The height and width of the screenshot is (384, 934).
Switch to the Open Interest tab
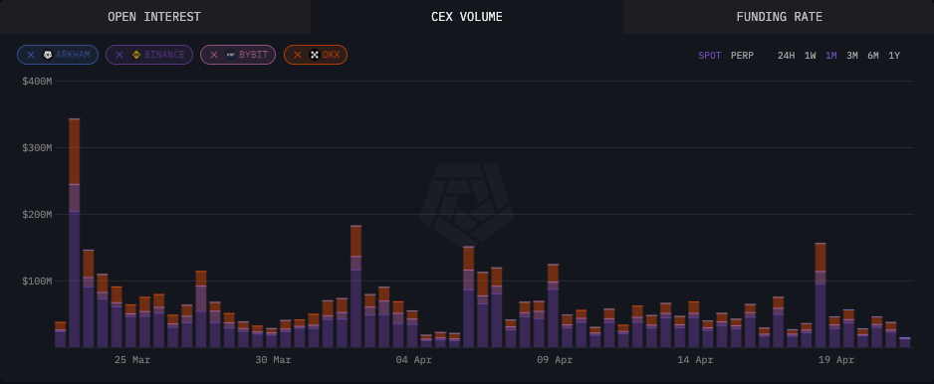[155, 17]
